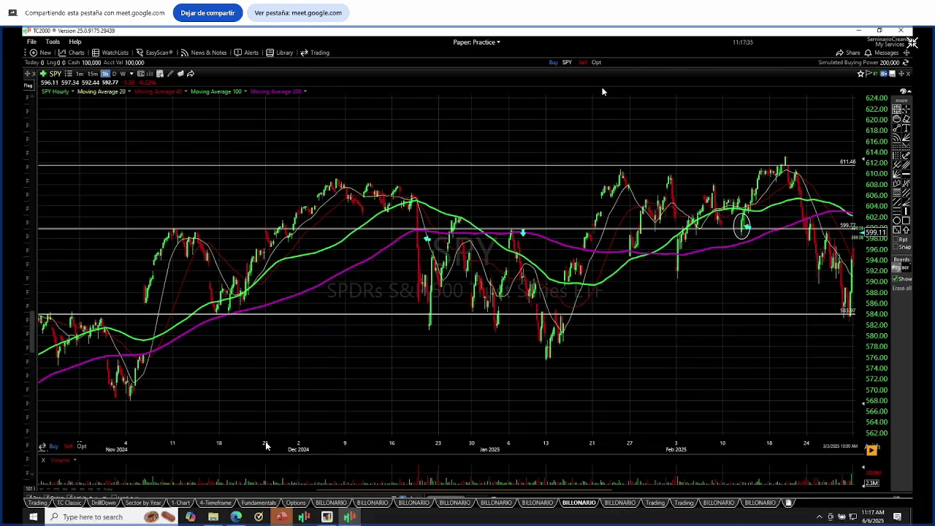Click the green plus icon beside SPY
935x526 pixels.
(x=44, y=74)
